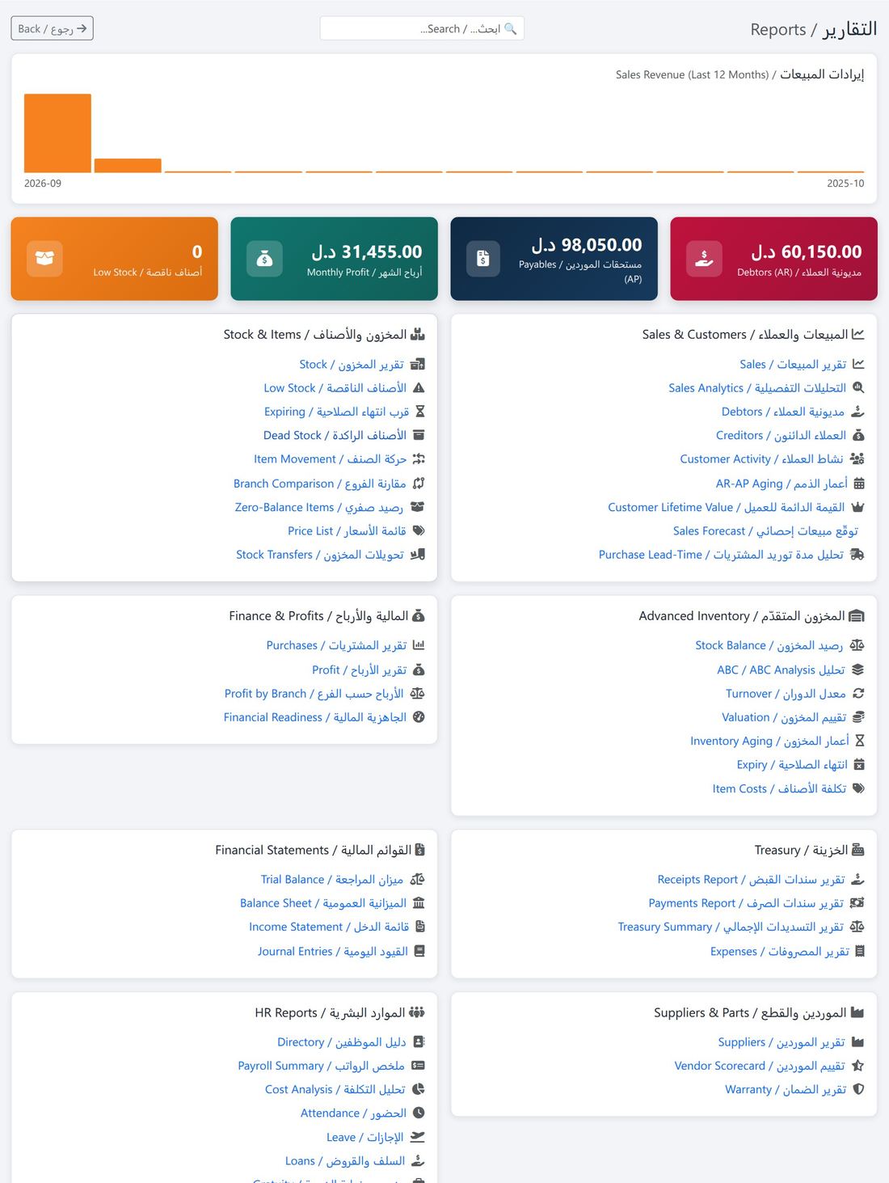Open the Sales Analytics report
The height and width of the screenshot is (1183, 889).
[x=757, y=388]
